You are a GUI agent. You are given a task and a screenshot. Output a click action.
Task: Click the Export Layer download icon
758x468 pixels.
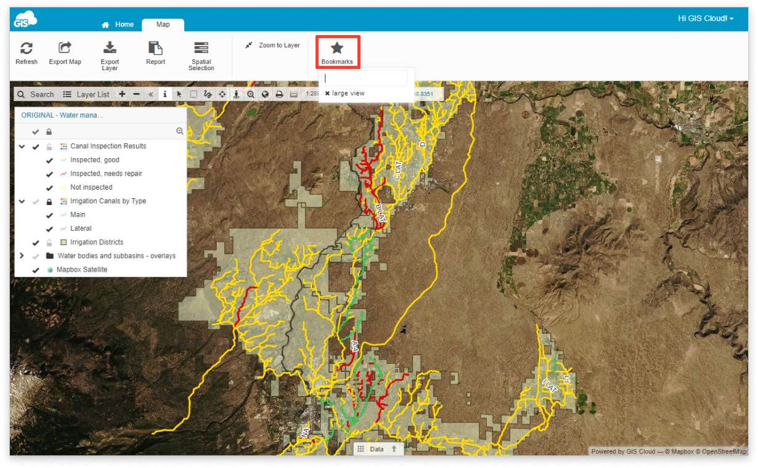point(110,47)
